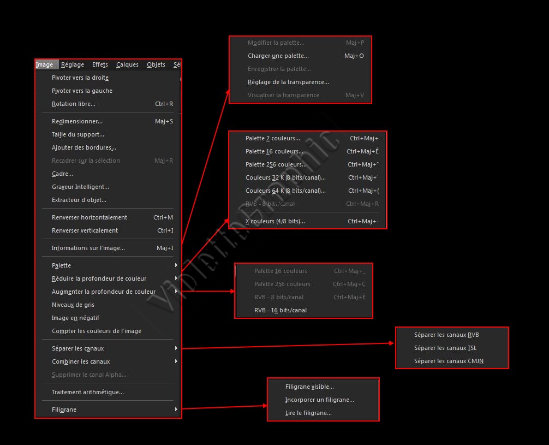Choose RVB - 16 bits/canal
The width and height of the screenshot is (549, 445).
click(x=281, y=310)
